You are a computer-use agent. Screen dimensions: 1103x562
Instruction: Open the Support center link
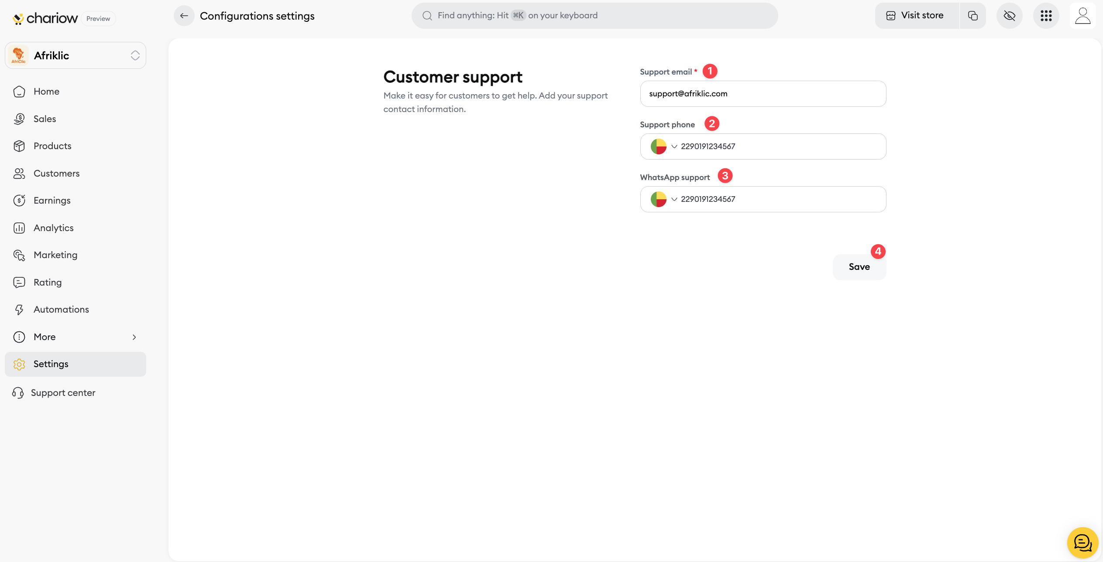(63, 393)
